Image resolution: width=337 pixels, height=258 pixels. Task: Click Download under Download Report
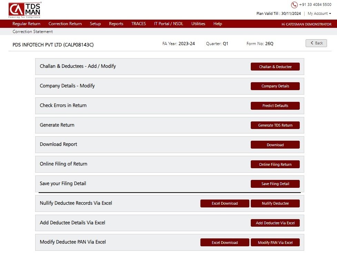click(x=275, y=145)
